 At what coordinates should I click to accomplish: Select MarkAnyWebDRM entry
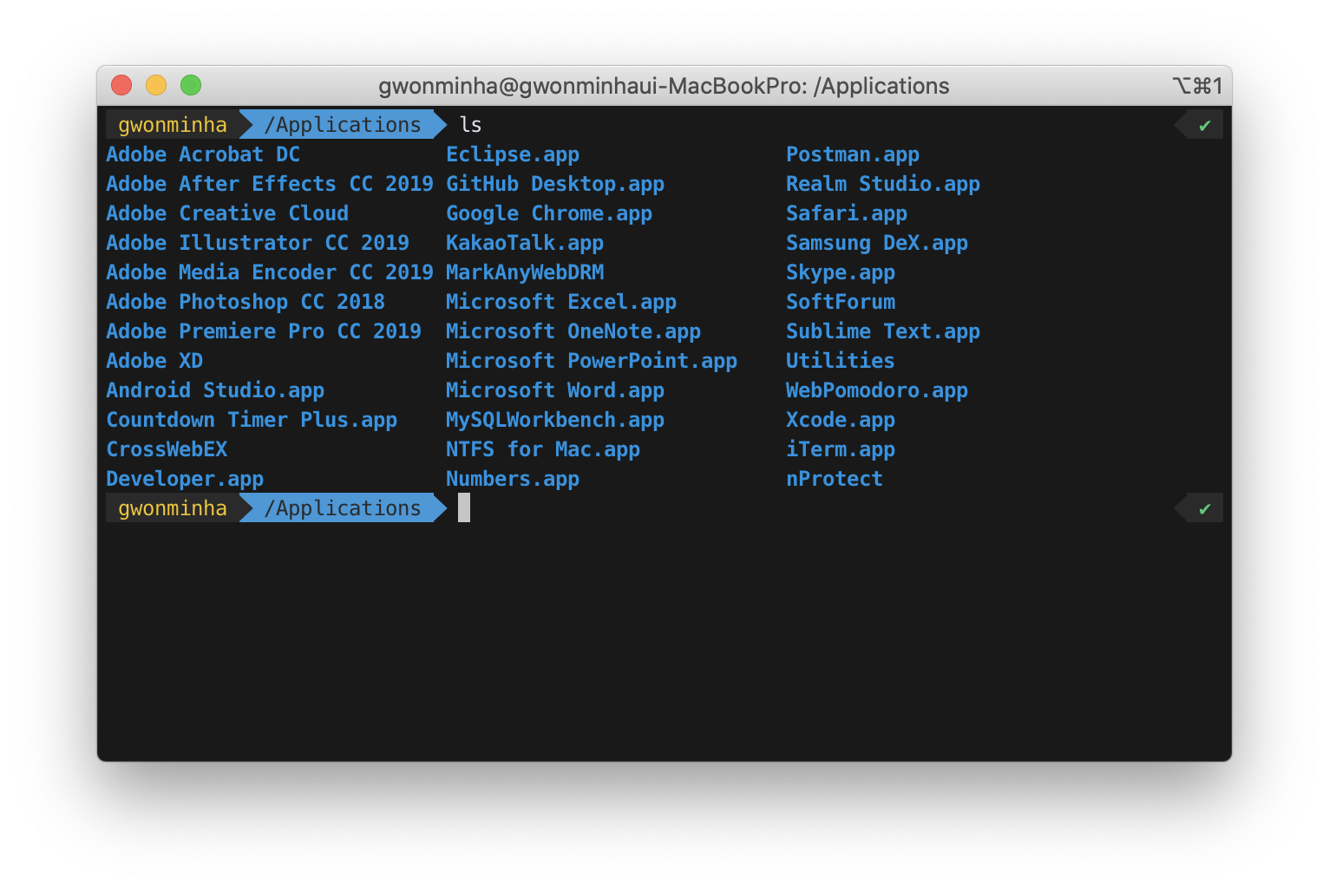[x=525, y=272]
